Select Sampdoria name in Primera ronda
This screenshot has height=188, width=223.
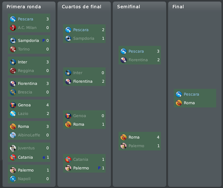28,40
